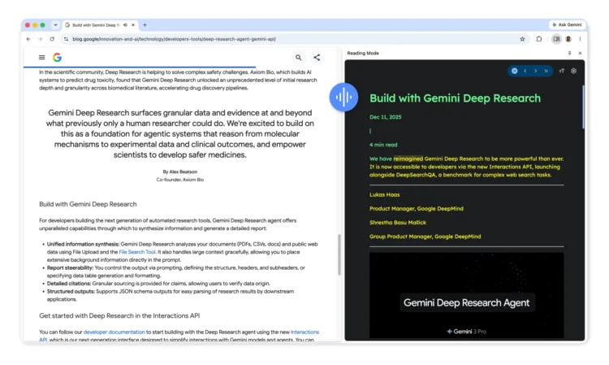Viewport: 609px width, 365px height.
Task: Click the blog page vertical scrollbar
Action: [x=339, y=254]
